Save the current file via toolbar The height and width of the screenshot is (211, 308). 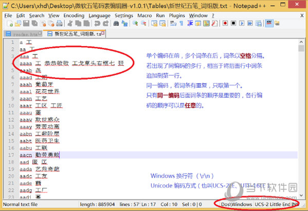pos(26,24)
